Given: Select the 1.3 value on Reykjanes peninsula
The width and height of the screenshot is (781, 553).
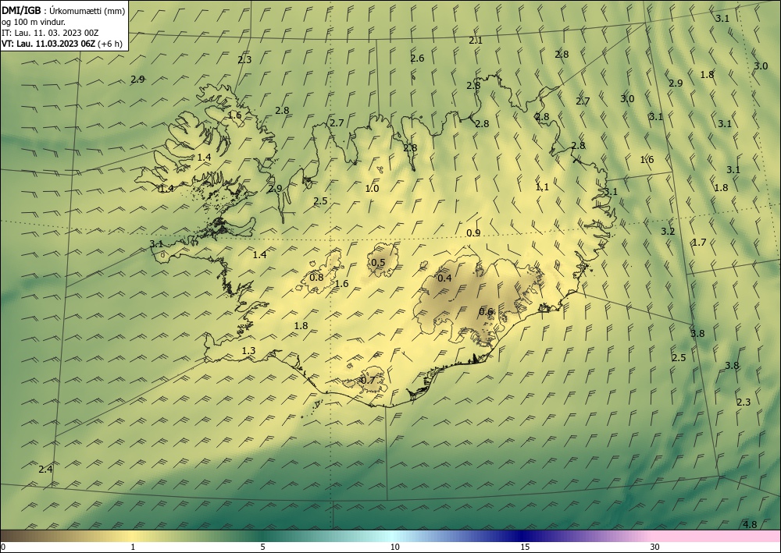Looking at the screenshot, I should pyautogui.click(x=248, y=351).
